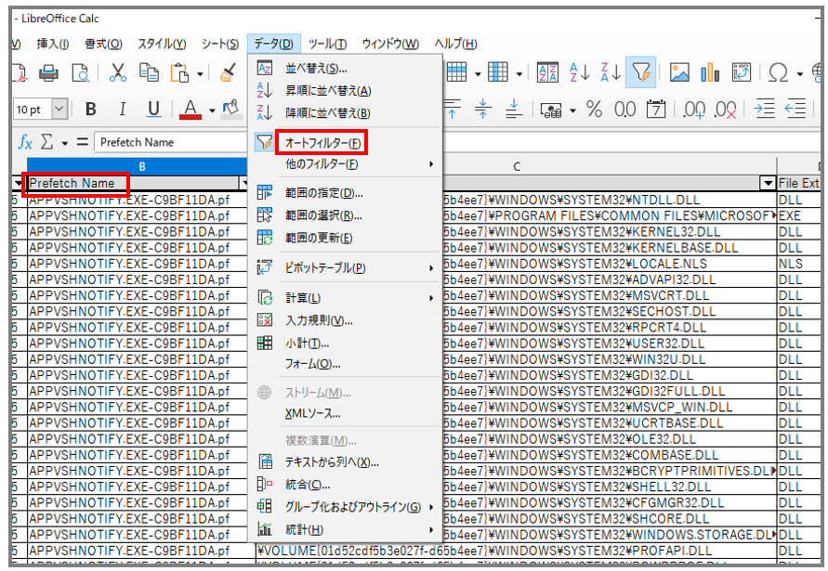Toggle Underline formatting
Image resolution: width=828 pixels, height=571 pixels.
(153, 110)
